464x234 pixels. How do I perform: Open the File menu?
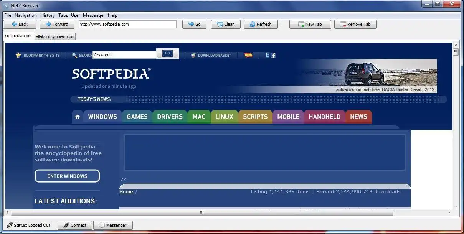8,15
